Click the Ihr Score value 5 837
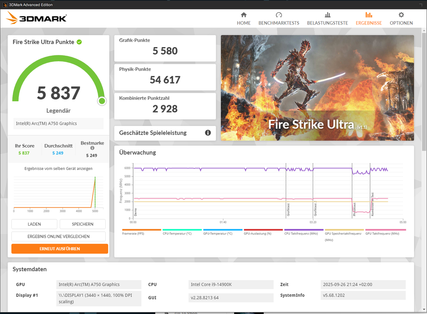 click(x=24, y=153)
